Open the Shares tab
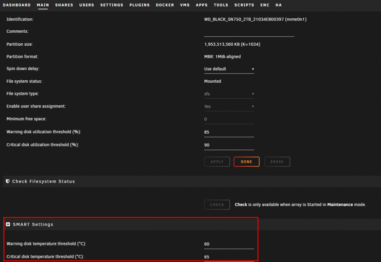381x262 pixels. pyautogui.click(x=64, y=5)
